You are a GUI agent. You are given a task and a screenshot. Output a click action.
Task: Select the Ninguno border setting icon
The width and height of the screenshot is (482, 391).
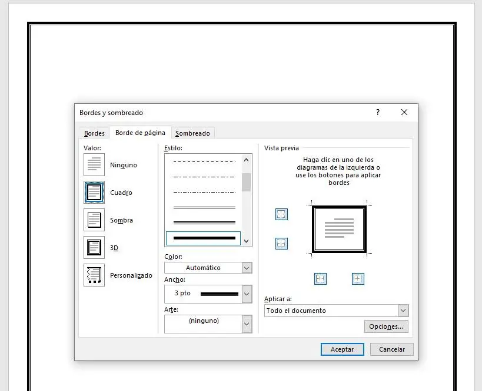click(94, 165)
